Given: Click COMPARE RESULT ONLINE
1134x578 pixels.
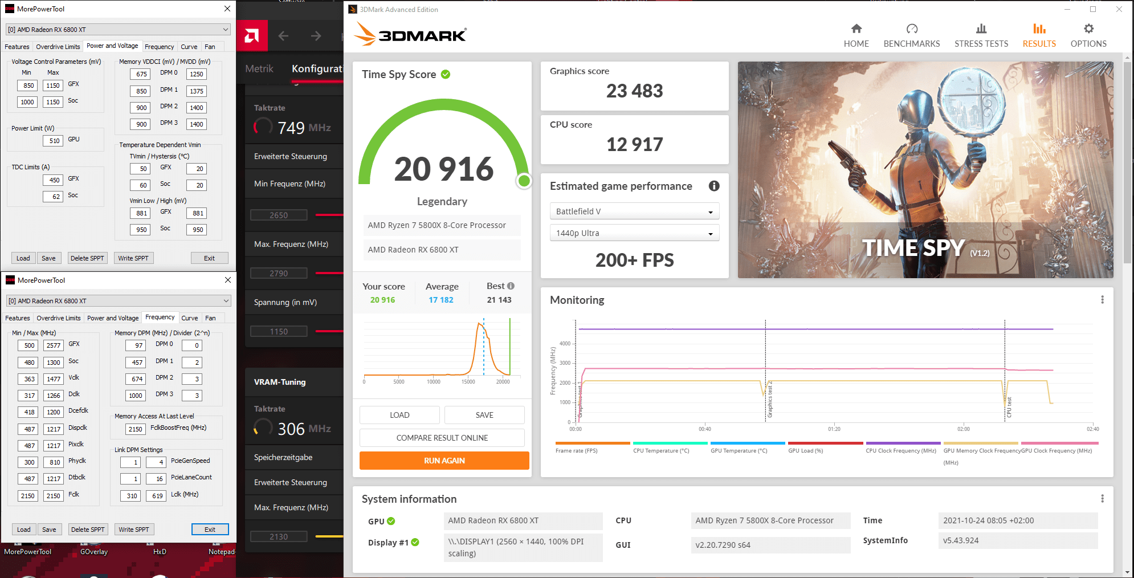Looking at the screenshot, I should [442, 438].
